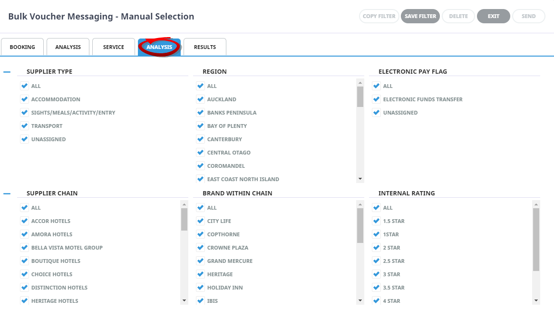
Task: Uncheck ALL under Brand Within Chain
Action: coord(200,208)
